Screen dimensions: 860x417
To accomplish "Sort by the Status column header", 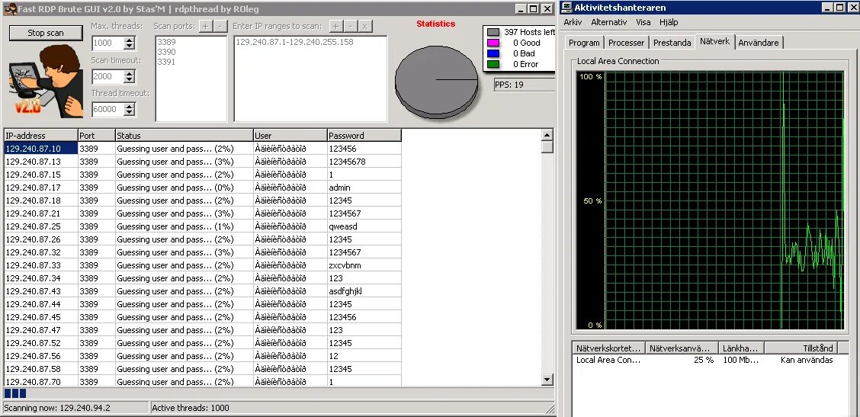I will click(185, 136).
